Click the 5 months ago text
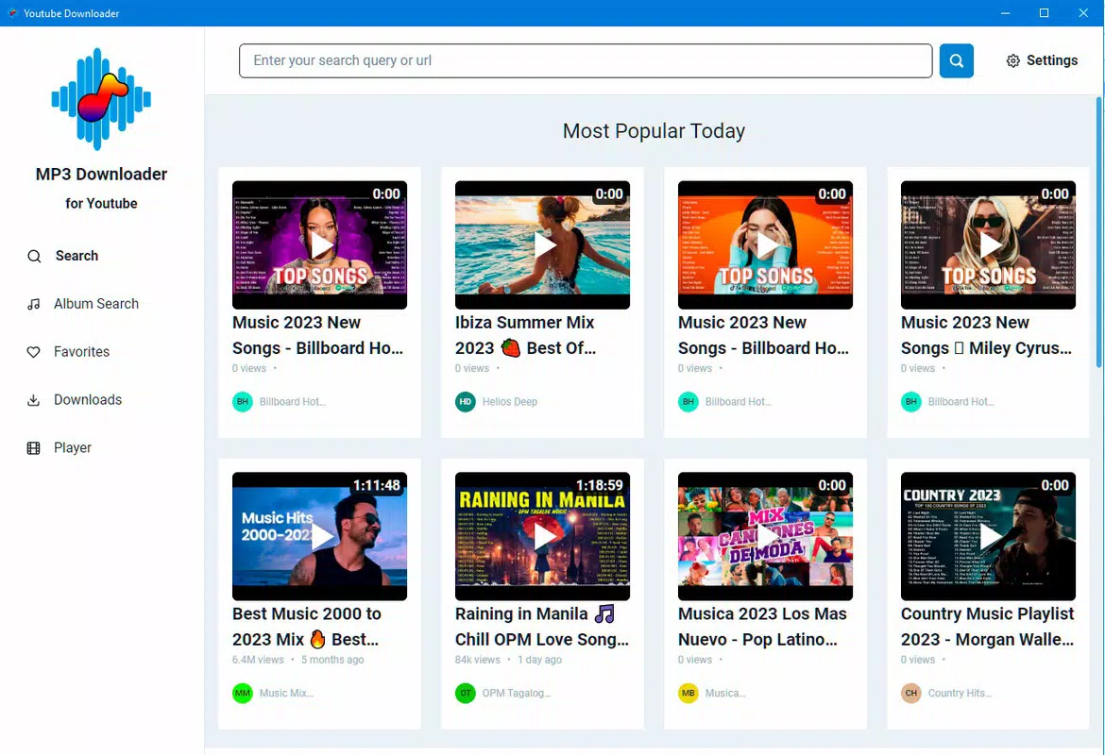This screenshot has height=755, width=1105. (x=332, y=660)
